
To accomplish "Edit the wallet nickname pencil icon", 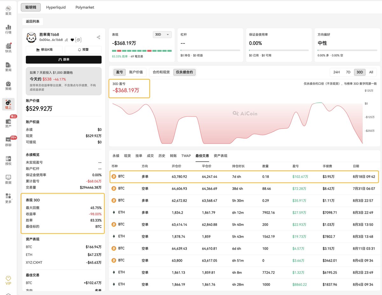I will (x=66, y=40).
